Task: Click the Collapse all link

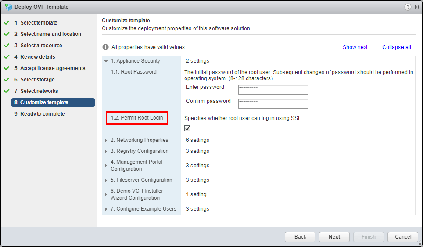Action: (x=398, y=47)
